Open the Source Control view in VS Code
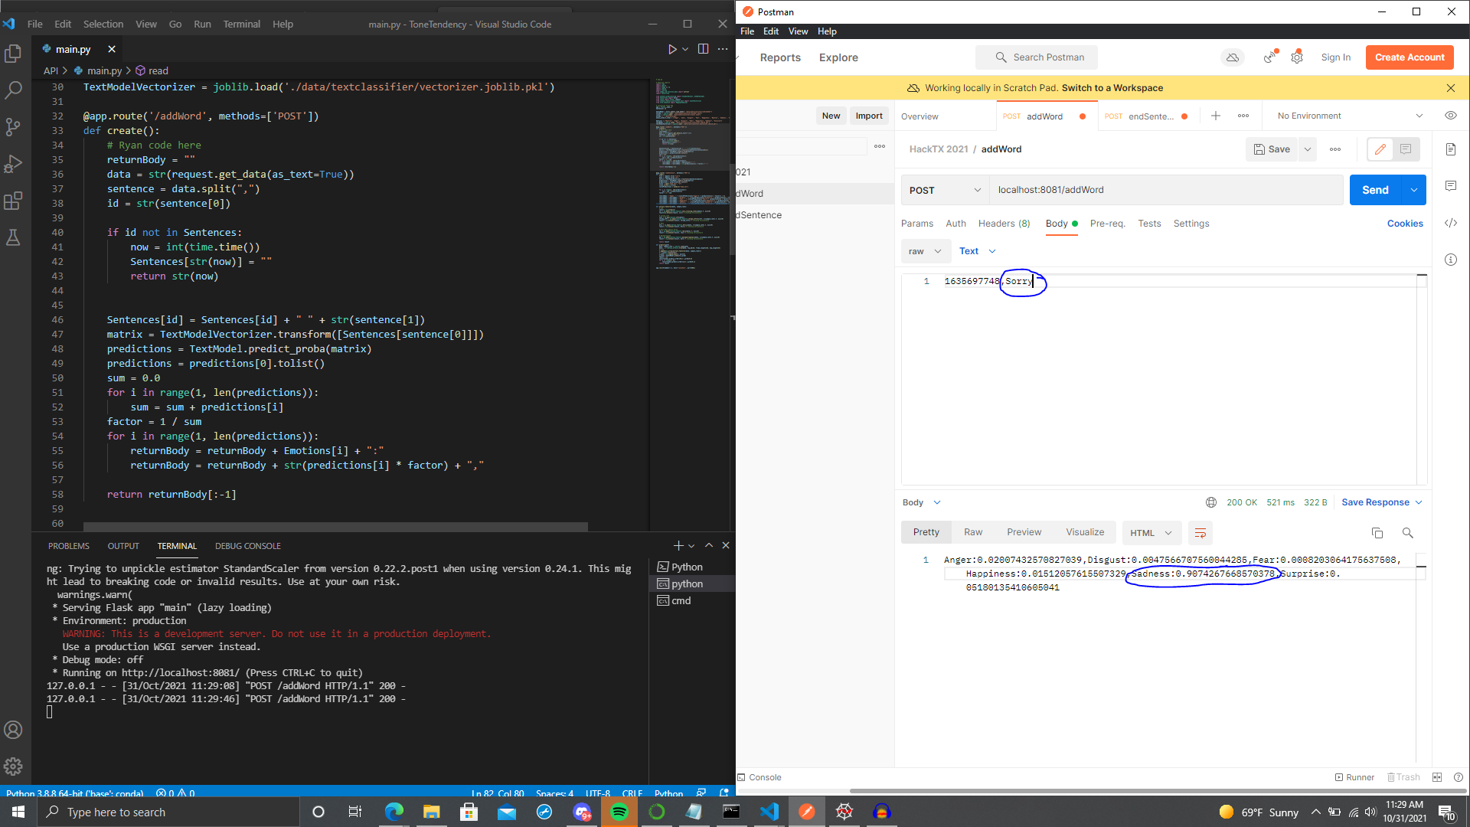This screenshot has height=827, width=1470. pos(13,127)
